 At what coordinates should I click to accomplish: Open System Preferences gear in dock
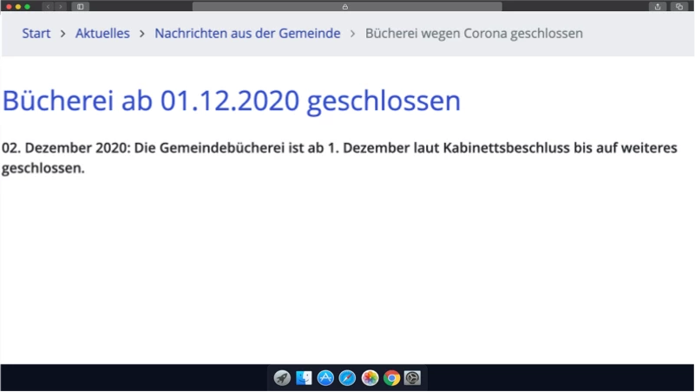(x=412, y=378)
